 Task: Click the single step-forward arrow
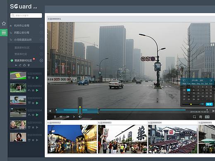tap(74, 117)
